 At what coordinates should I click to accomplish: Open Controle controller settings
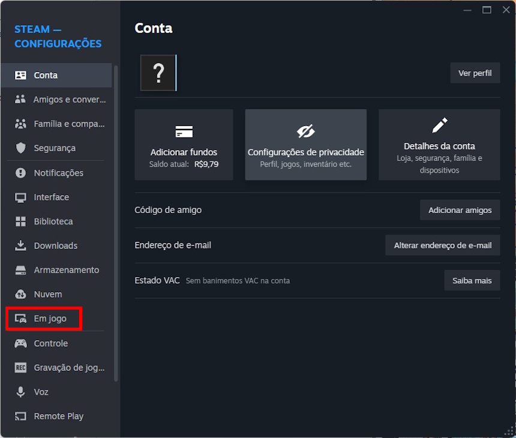(x=47, y=343)
